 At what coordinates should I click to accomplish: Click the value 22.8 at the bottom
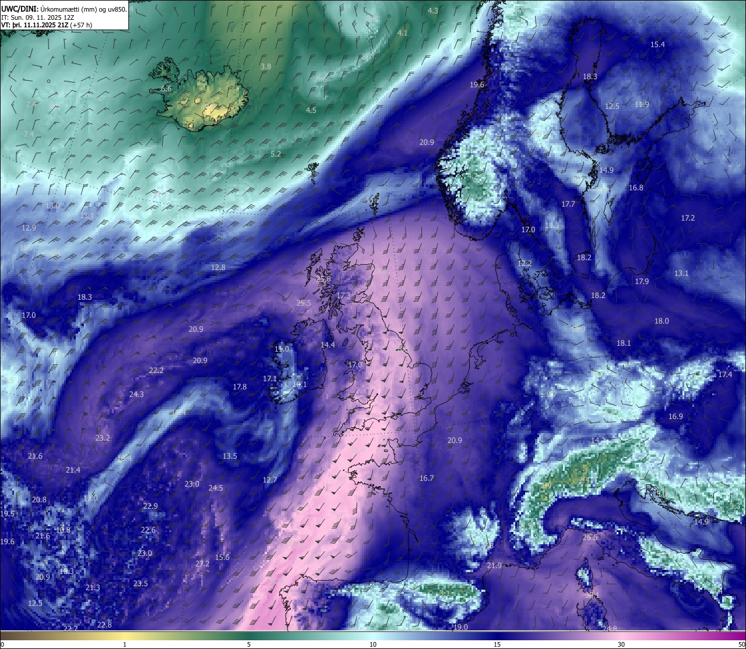tap(104, 625)
